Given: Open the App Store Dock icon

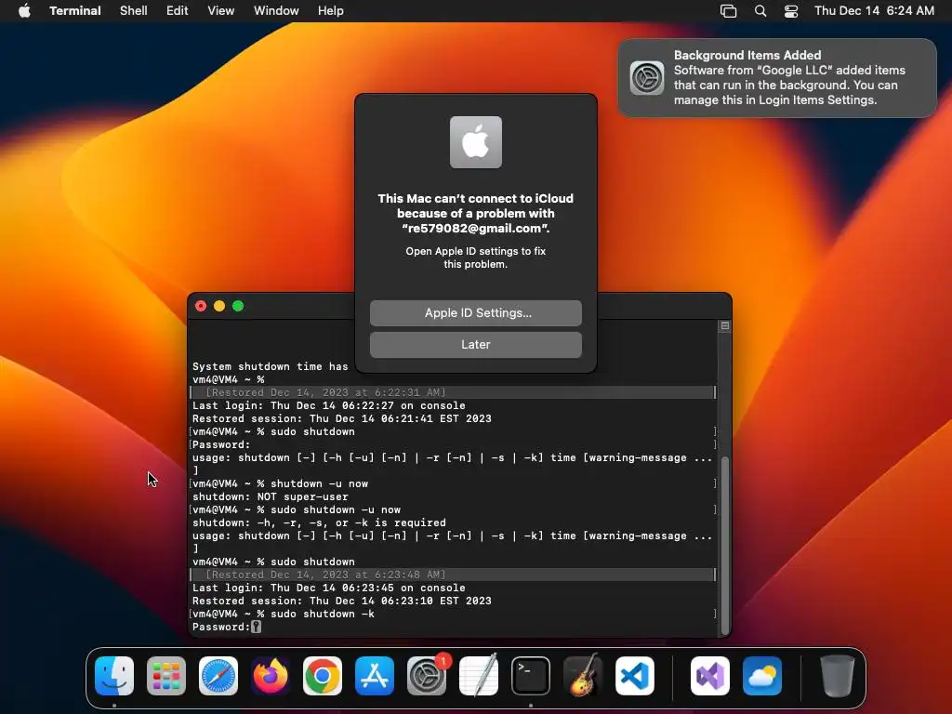Looking at the screenshot, I should (375, 676).
